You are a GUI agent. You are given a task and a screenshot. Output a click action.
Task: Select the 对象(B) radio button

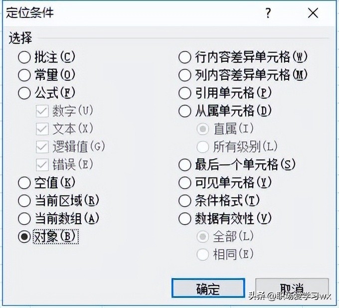24,237
